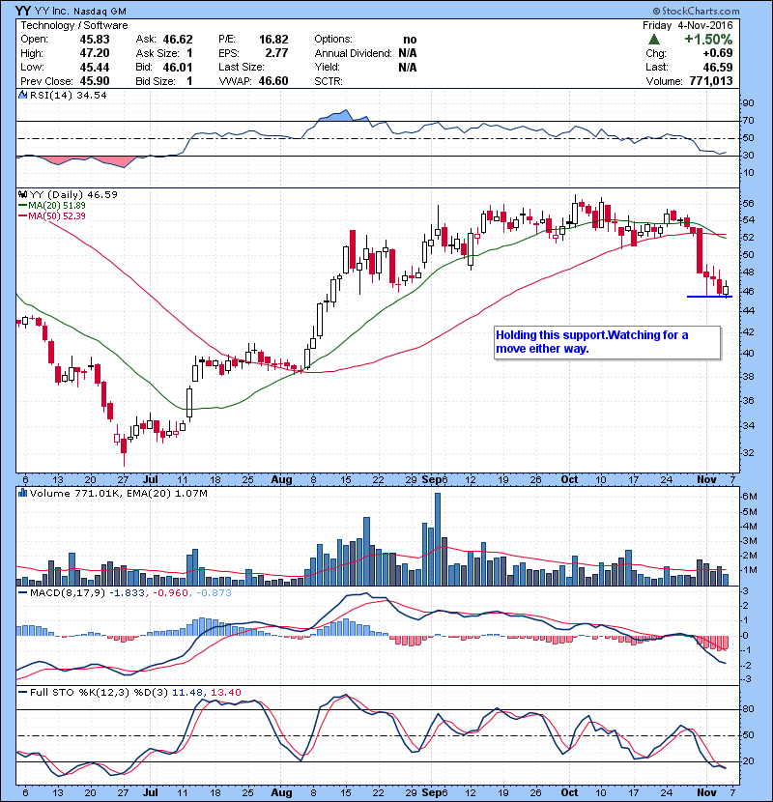Click the 'Nov' label below the price chart
Screen dimensions: 773x802
(706, 480)
